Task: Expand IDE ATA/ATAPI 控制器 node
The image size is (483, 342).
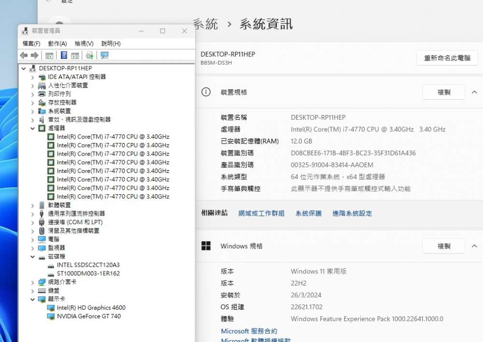Action: (x=33, y=77)
